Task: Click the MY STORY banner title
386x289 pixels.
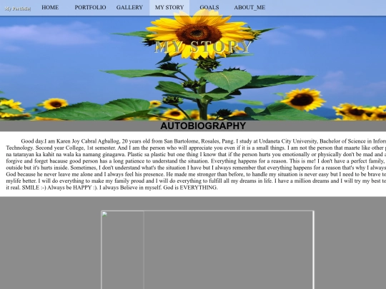Action: 203,46
